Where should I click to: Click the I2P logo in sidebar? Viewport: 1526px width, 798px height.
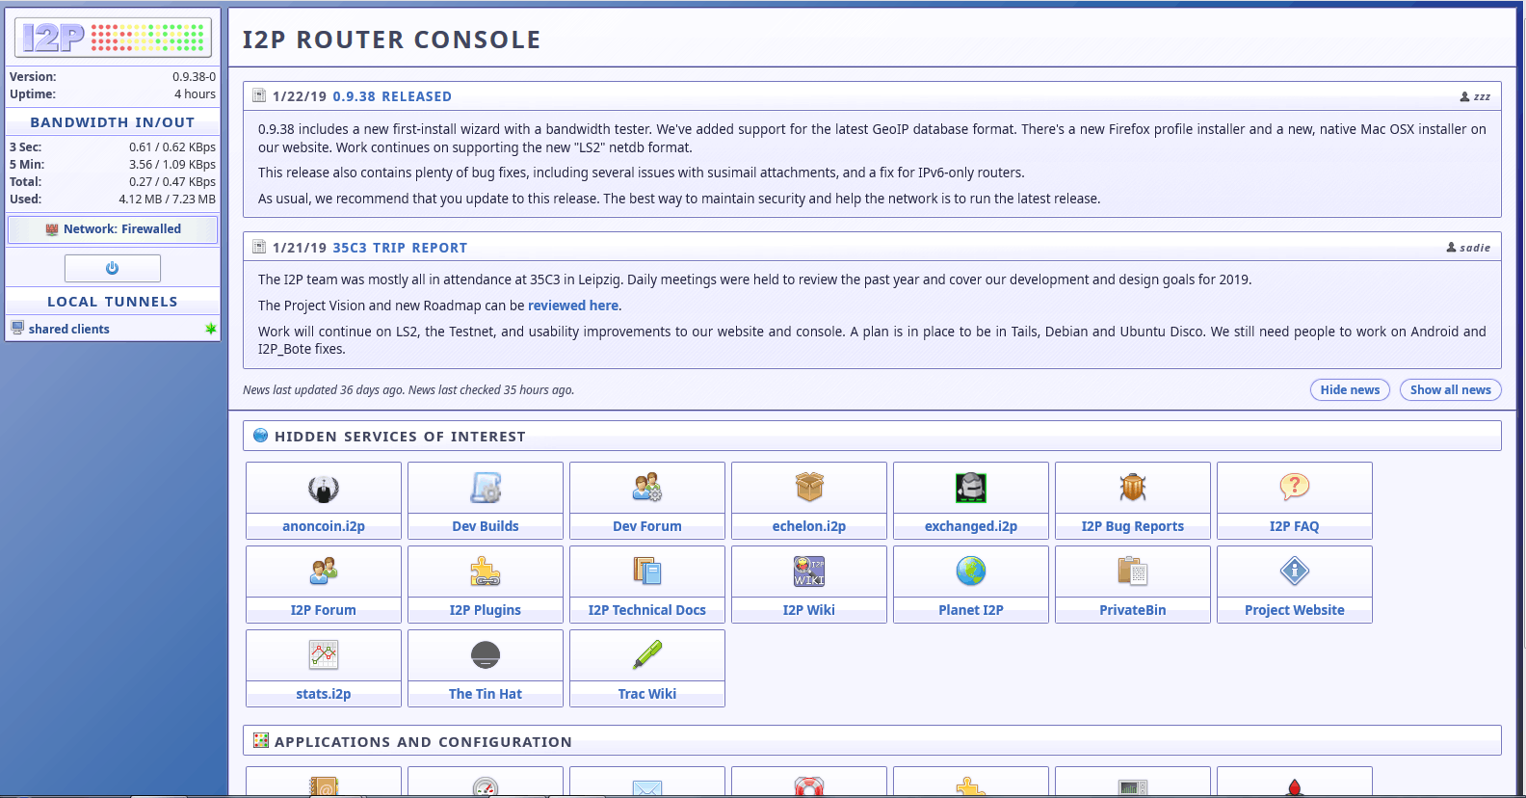point(113,38)
